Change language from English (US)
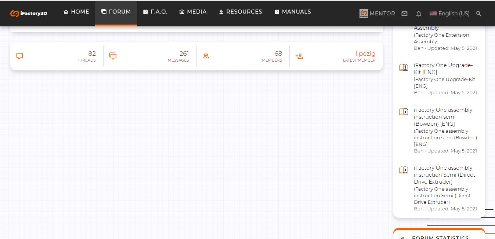The width and height of the screenshot is (495, 239). [x=449, y=14]
